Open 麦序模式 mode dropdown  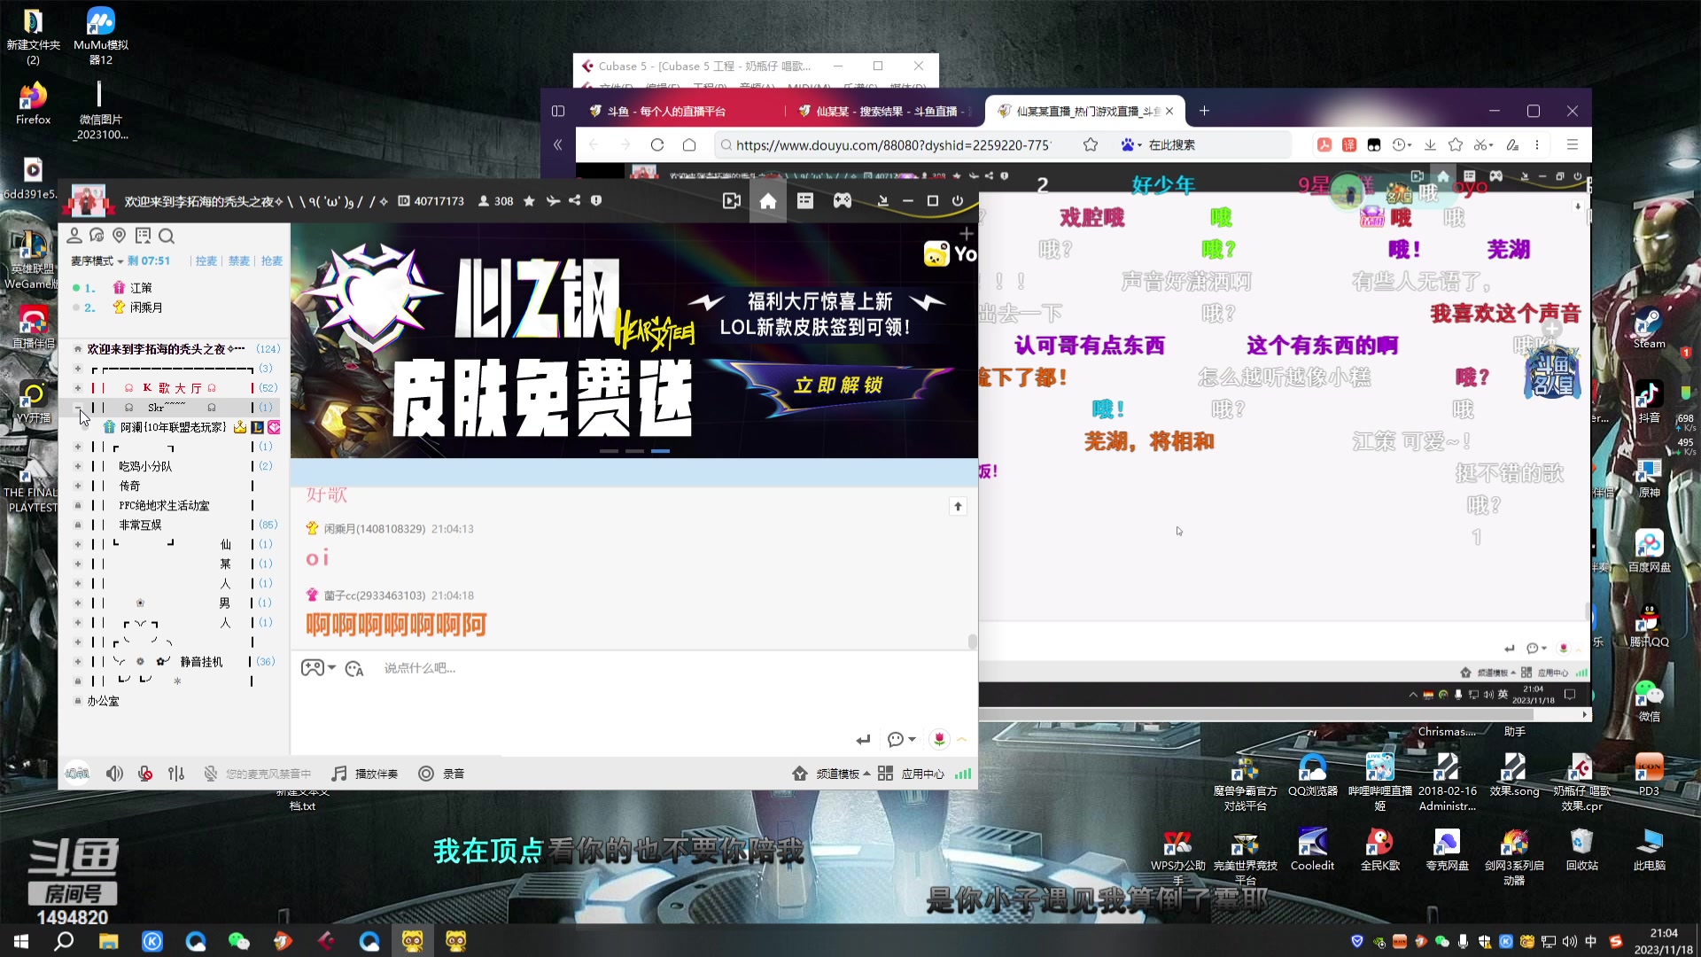click(97, 261)
